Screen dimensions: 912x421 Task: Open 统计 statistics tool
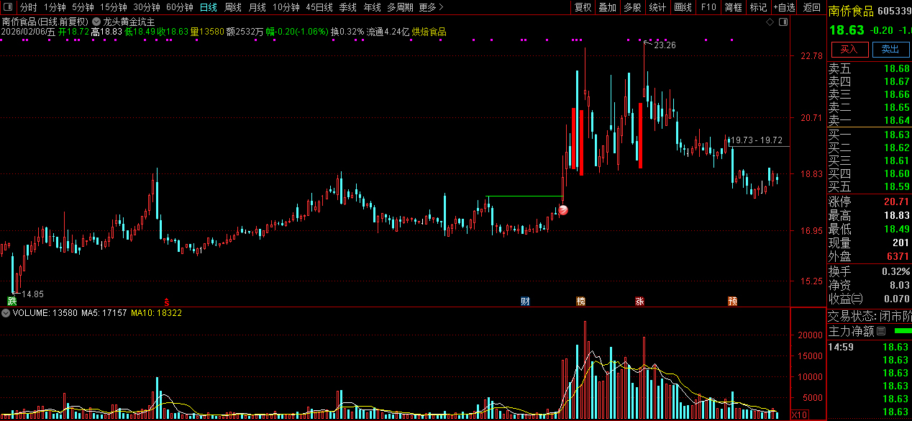tap(657, 7)
